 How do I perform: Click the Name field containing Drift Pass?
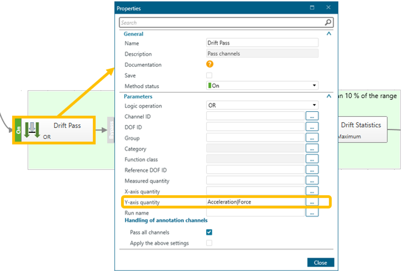(x=262, y=43)
